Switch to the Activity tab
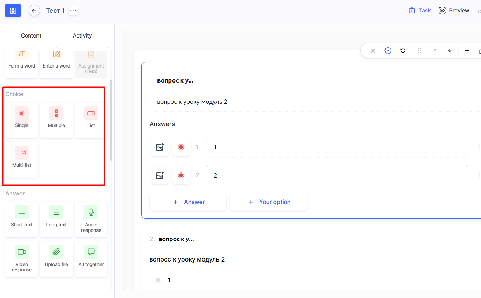Image resolution: width=481 pixels, height=298 pixels. coord(82,35)
